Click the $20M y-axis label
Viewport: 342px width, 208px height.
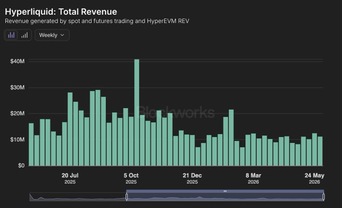17,114
